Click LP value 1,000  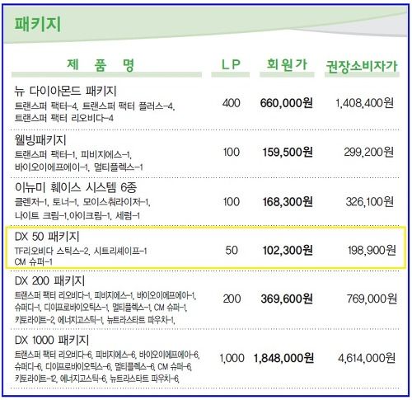[232, 358]
